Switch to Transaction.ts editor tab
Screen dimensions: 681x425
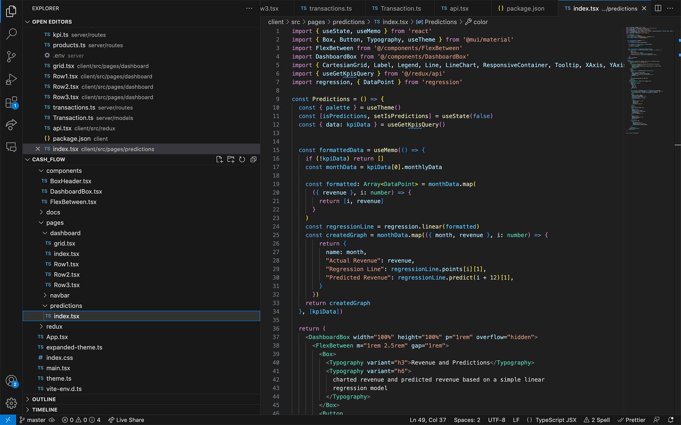400,8
